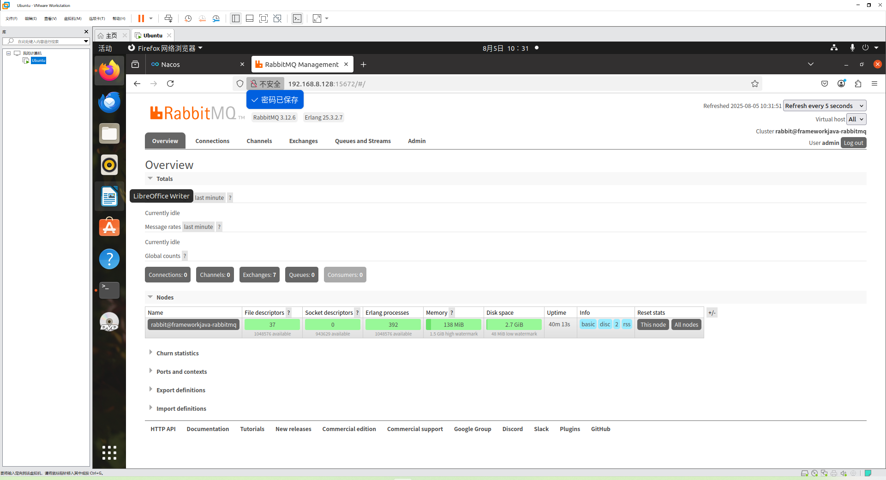Viewport: 886px width, 480px height.
Task: Launch LibreOffice Writer from the dock
Action: coord(109,196)
